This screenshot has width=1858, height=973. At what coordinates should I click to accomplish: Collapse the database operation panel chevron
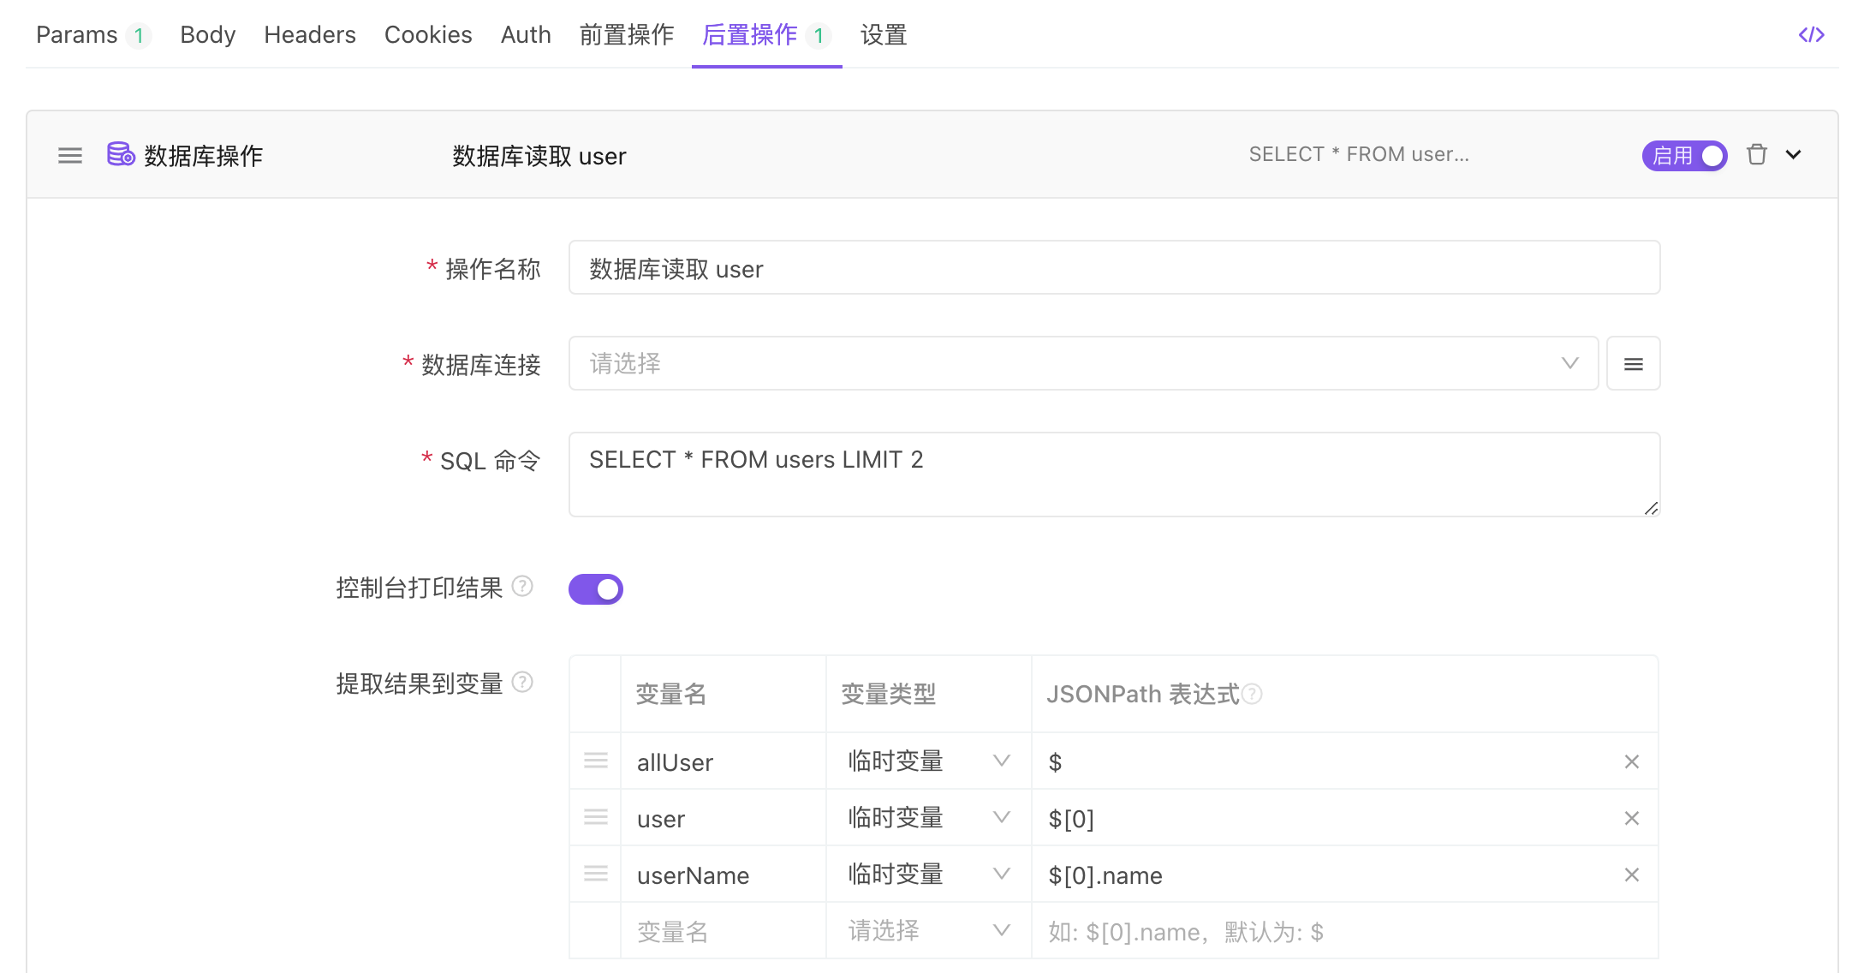[1794, 155]
